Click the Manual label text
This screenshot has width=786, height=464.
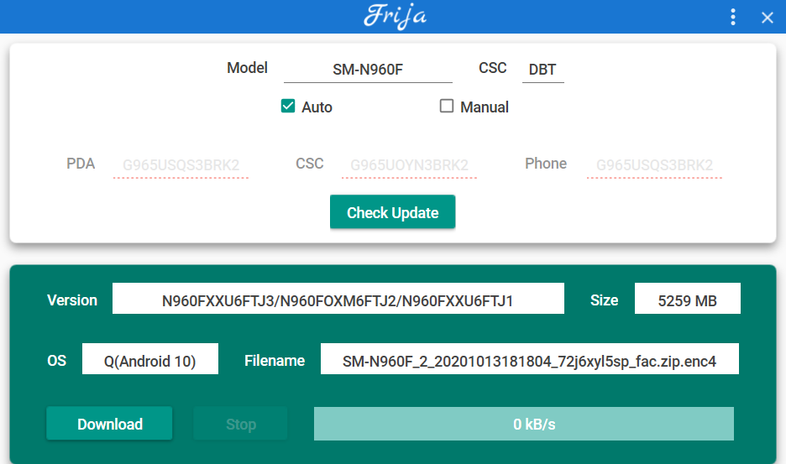(485, 107)
